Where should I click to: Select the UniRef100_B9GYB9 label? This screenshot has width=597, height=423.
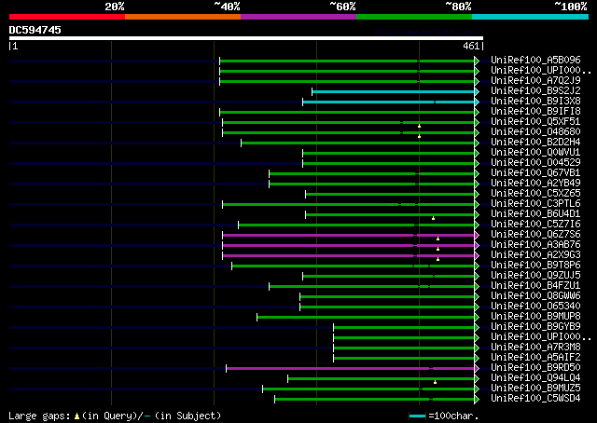(535, 327)
